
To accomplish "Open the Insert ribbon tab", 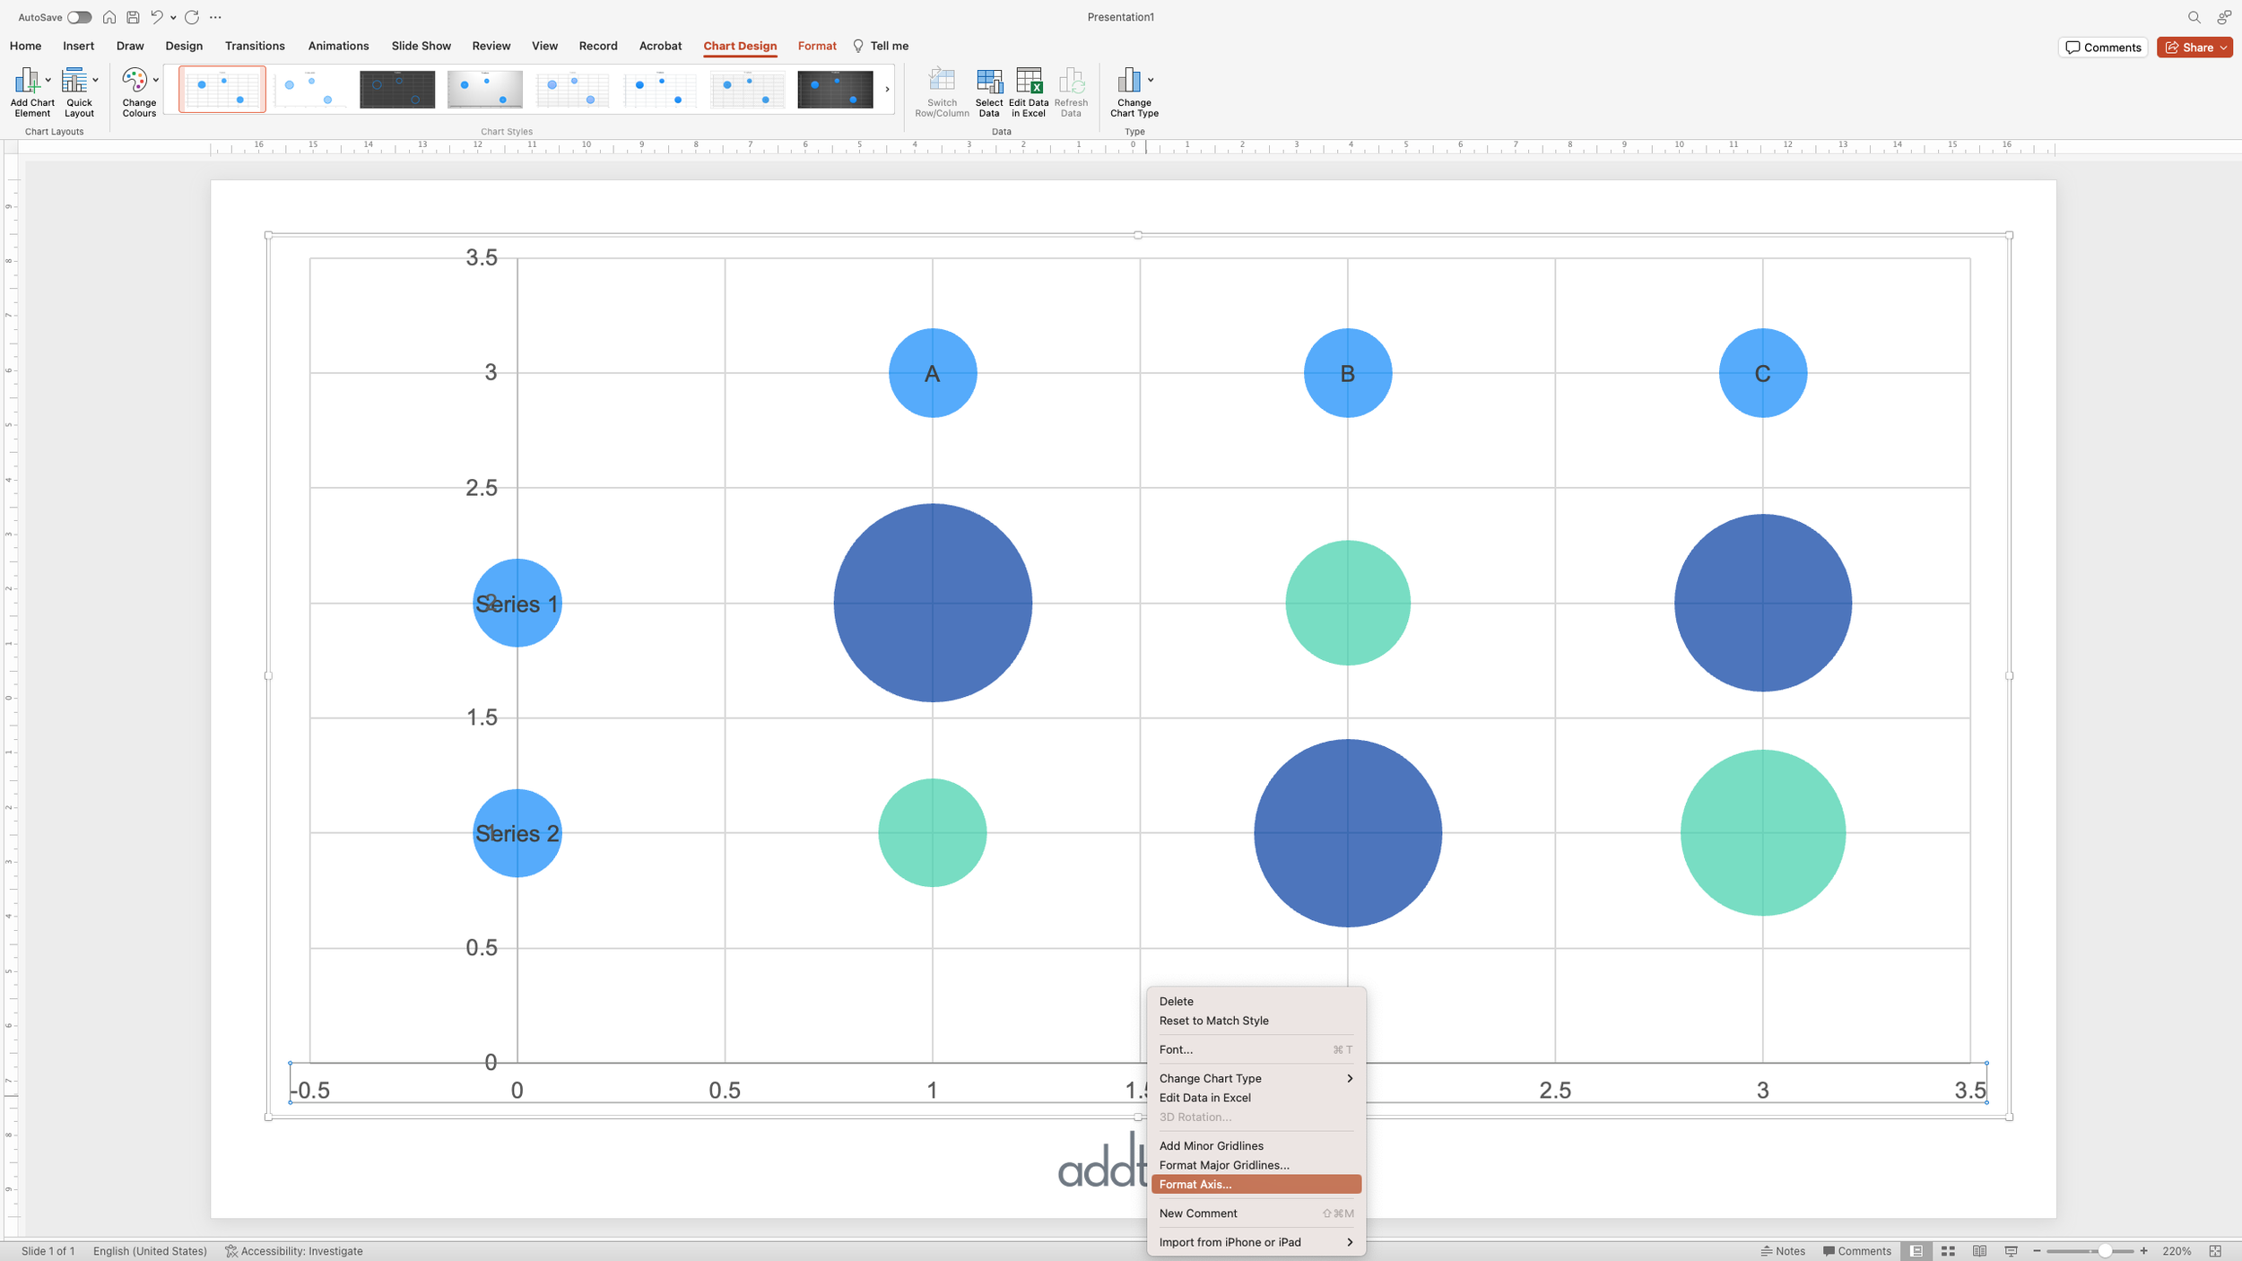I will tap(78, 46).
